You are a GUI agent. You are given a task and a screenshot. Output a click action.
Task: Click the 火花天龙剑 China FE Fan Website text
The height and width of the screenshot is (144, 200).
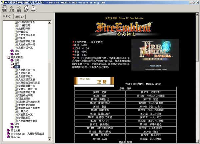pos(124,18)
